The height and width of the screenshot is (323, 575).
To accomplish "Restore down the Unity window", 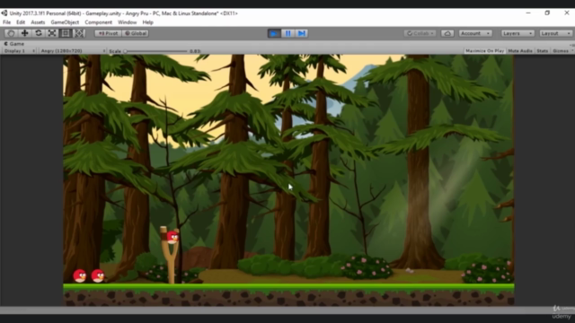I will click(547, 13).
